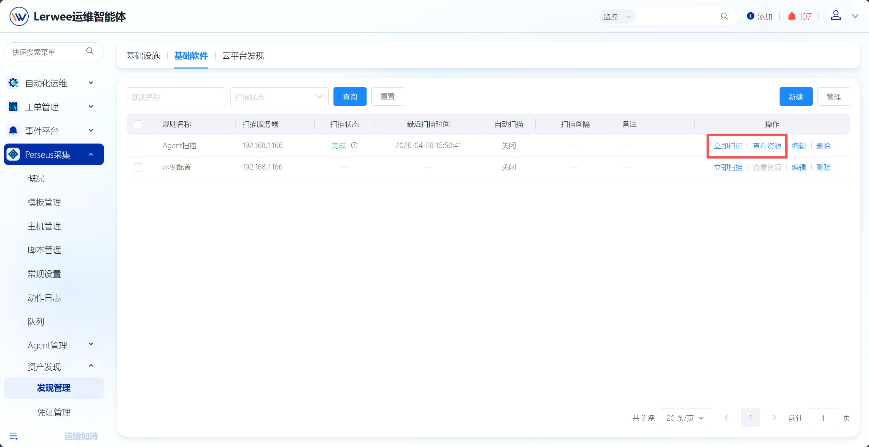Collapse the 资产发现 submenu
Screen dimensions: 869x447
pos(91,366)
